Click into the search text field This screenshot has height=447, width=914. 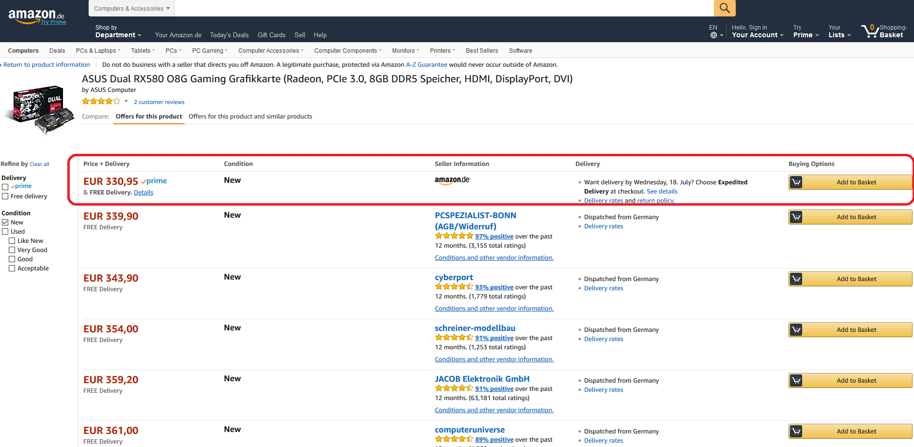(444, 8)
